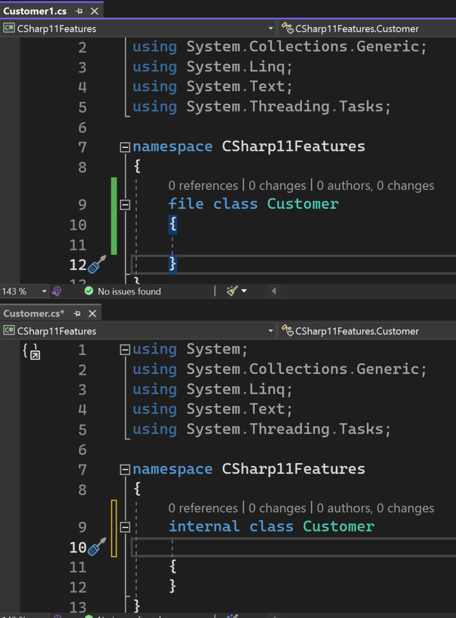Collapse the CSharp11Features namespace with its outlining box

(124, 146)
